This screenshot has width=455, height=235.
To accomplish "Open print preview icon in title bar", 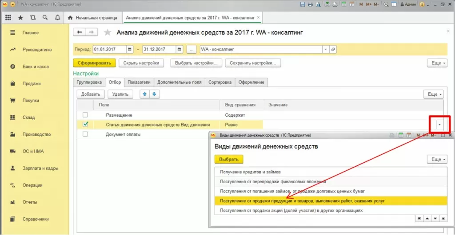I will pos(318,4).
